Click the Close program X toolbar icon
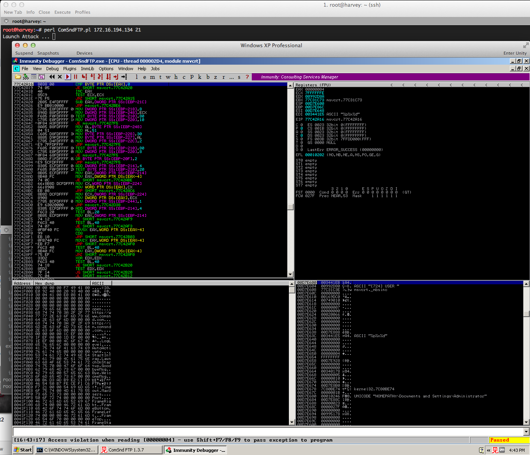Screen dimensions: 530x455 tap(60, 77)
